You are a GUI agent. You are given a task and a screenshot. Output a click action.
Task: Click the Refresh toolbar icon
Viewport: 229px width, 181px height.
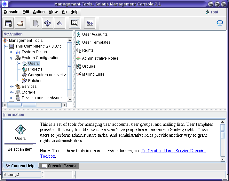(x=47, y=23)
